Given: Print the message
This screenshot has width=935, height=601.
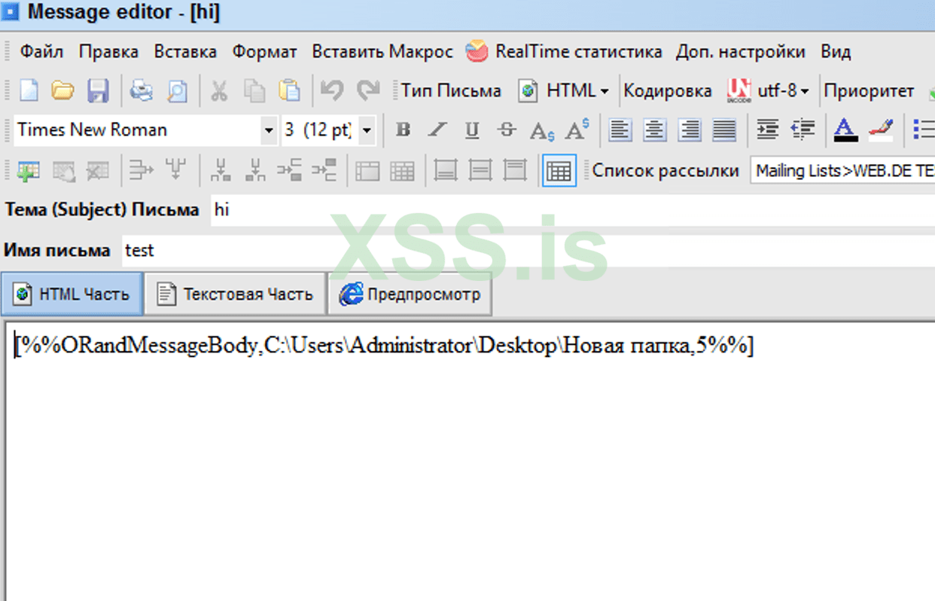Looking at the screenshot, I should [141, 91].
